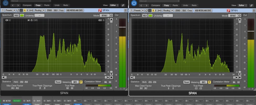
Task: Click the reset circular arrow in right SPAN
Action: pos(146,10)
